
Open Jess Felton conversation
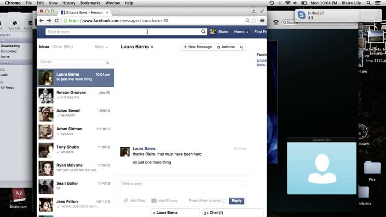tap(75, 204)
